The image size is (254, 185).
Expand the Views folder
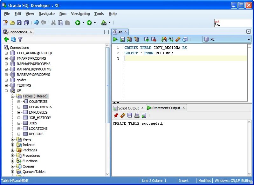[x=12, y=139]
